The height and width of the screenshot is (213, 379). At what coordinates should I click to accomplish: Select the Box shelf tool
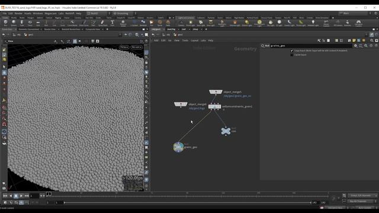tap(5, 23)
